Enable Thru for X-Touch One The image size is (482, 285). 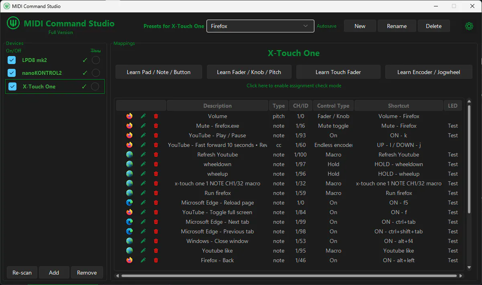95,86
